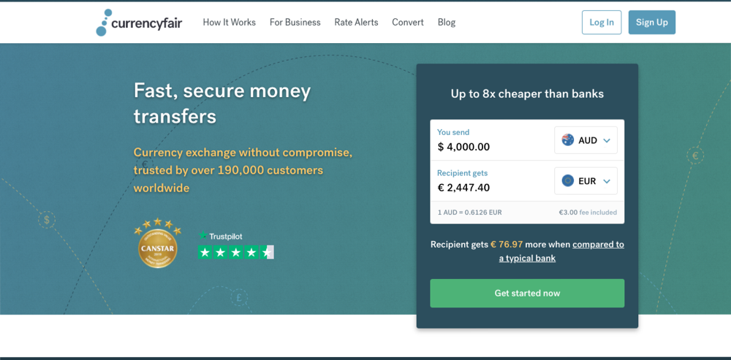Screen dimensions: 731x360
Task: Click the Canstar gold award badge
Action: pos(157,246)
